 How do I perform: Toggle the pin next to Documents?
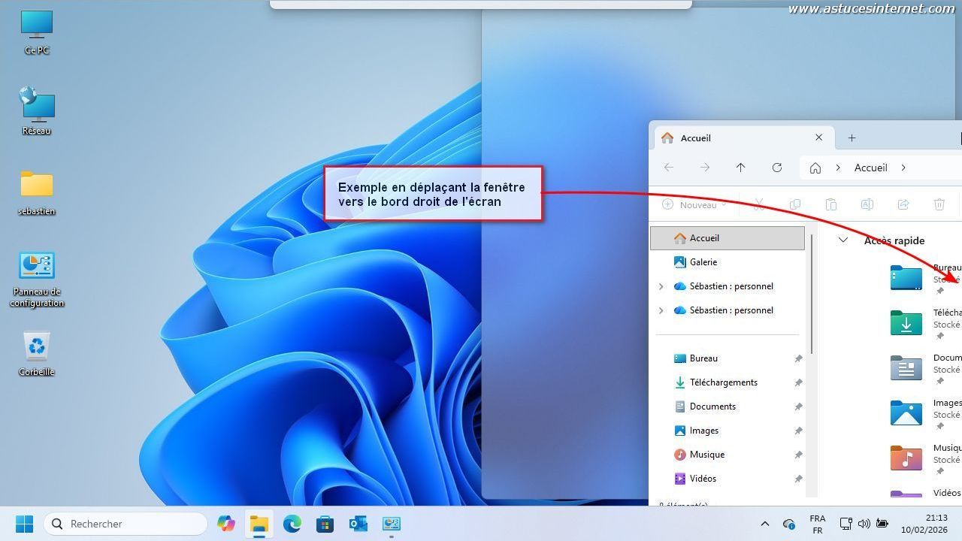point(798,407)
